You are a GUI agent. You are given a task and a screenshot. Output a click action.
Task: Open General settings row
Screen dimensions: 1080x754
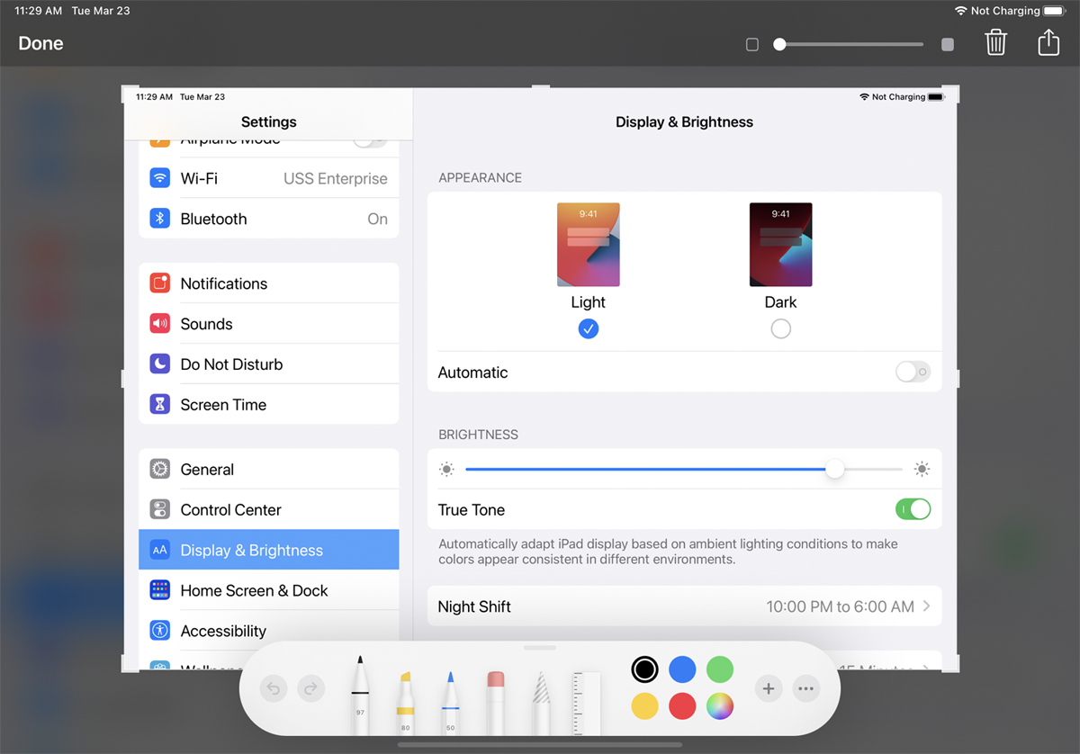tap(269, 470)
